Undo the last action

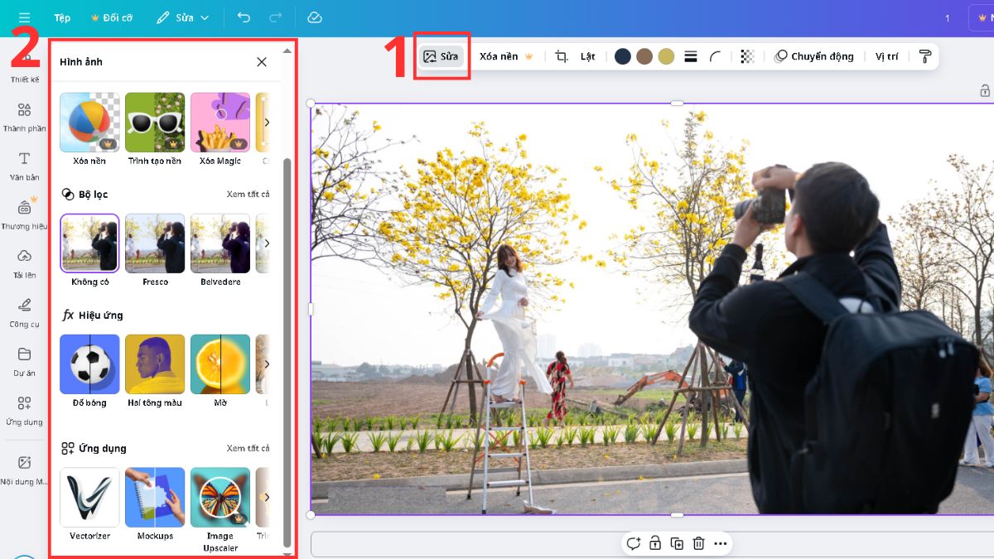pyautogui.click(x=244, y=17)
